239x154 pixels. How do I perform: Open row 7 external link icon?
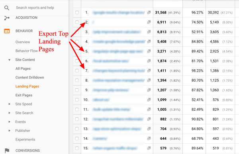(x=149, y=70)
